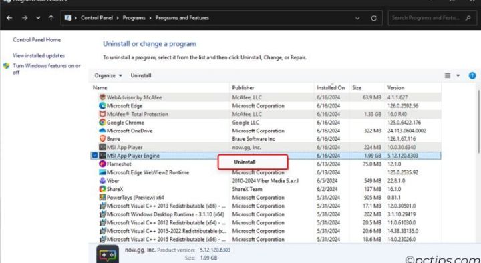Click 'Google LLC' publisher cell
The width and height of the screenshot is (481, 263).
click(245, 123)
